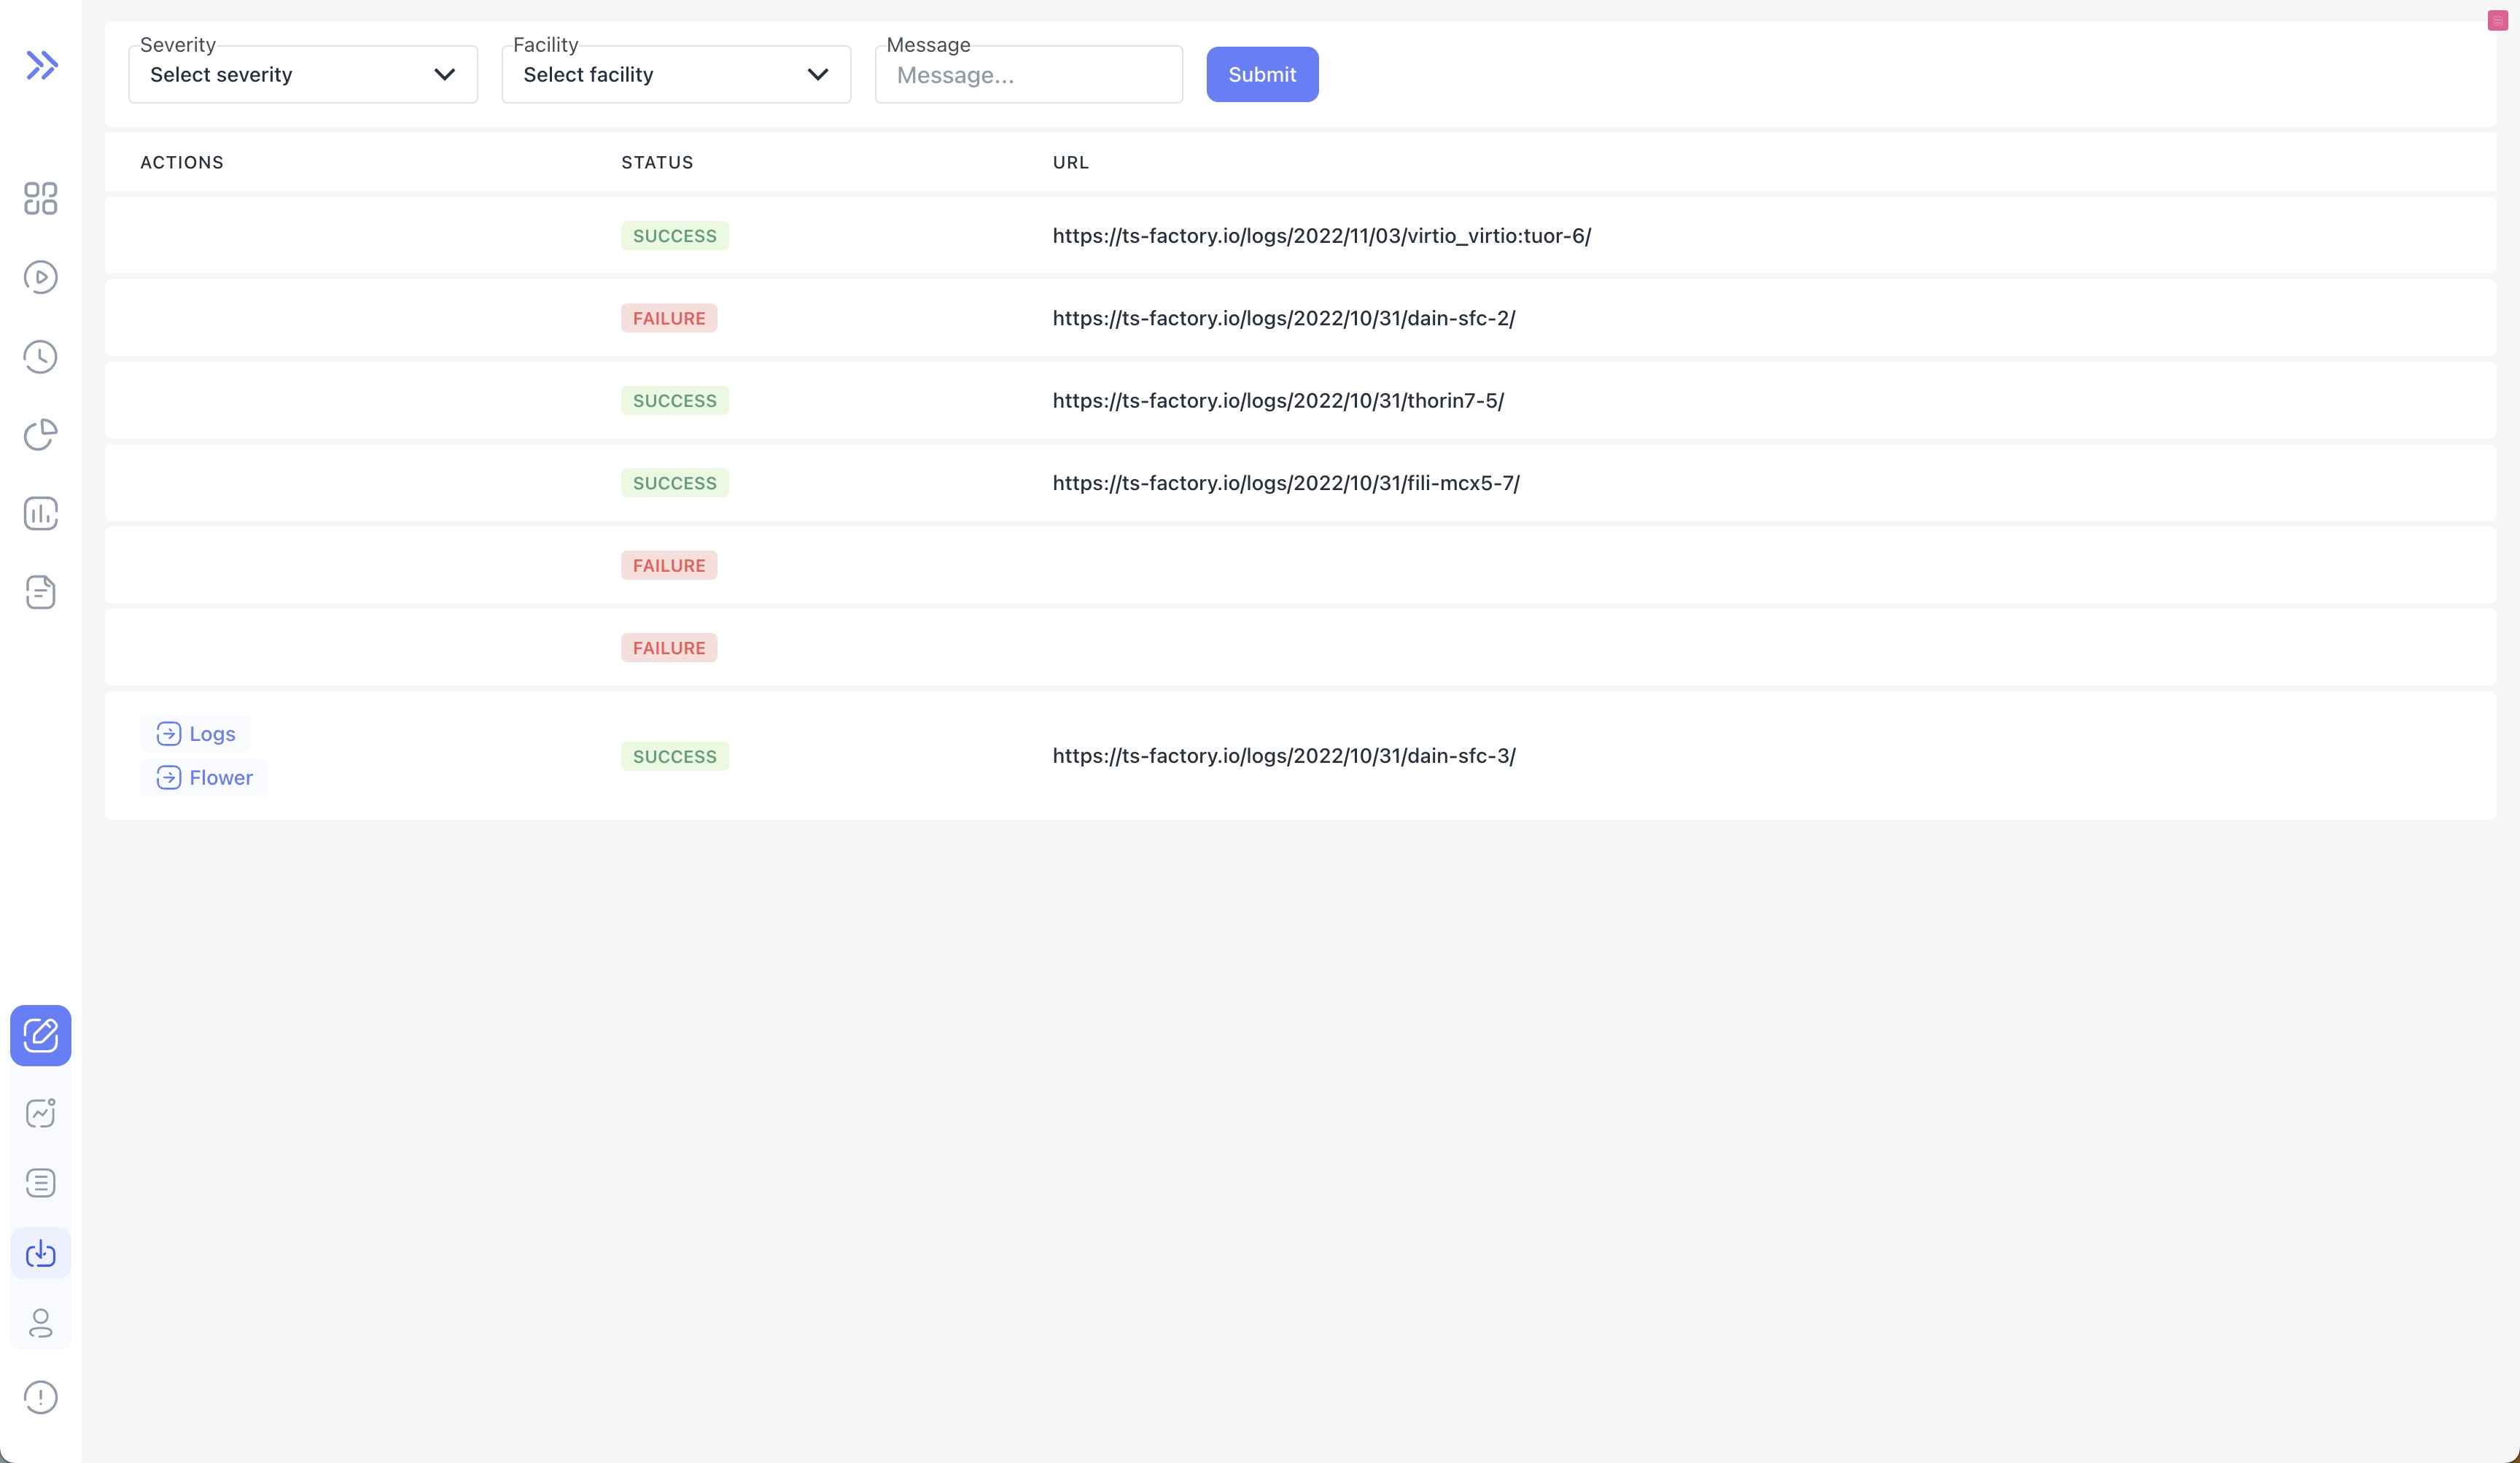Select the download/import icon in sidebar

click(x=41, y=1254)
